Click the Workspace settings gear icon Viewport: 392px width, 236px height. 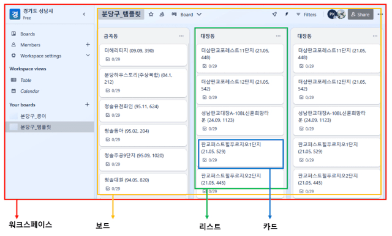click(x=13, y=56)
